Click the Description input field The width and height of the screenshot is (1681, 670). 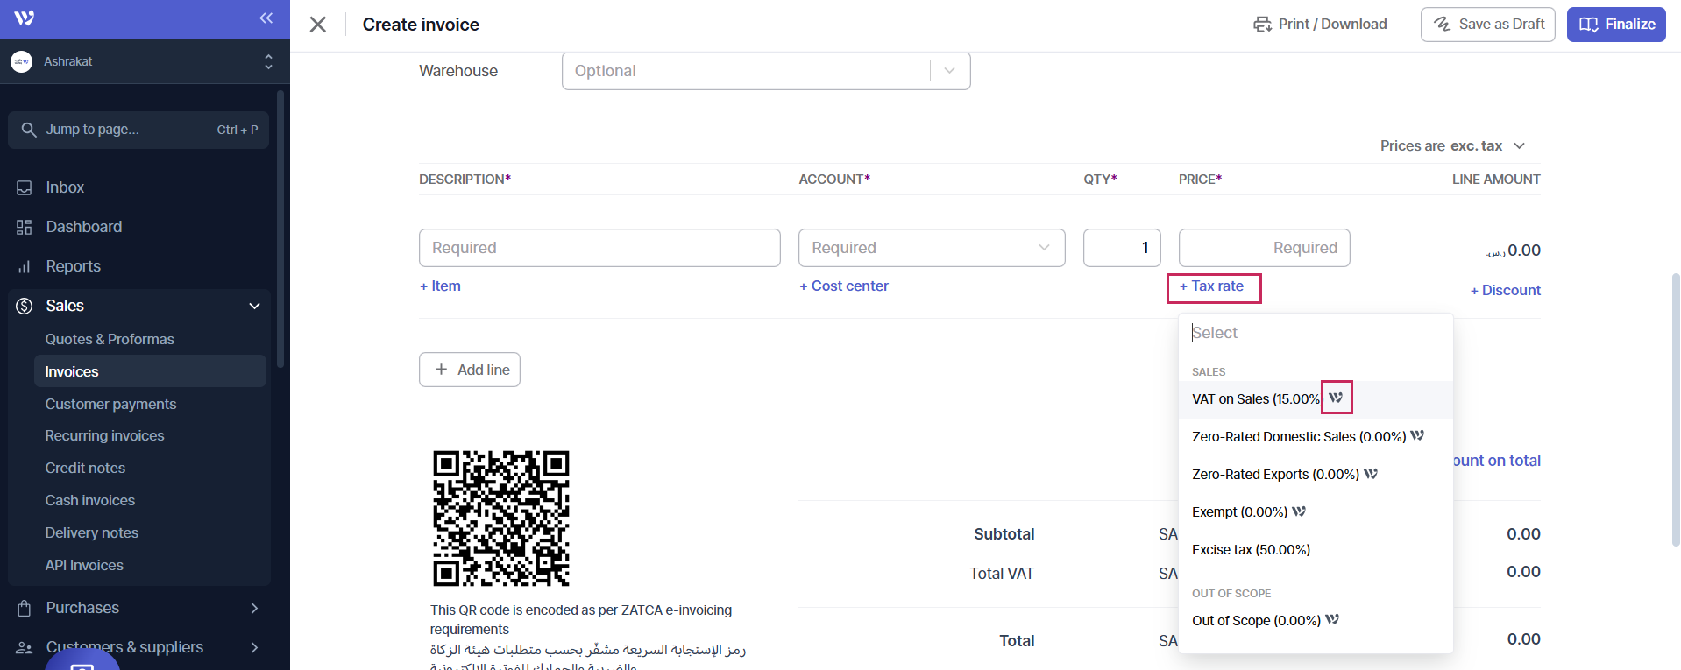pyautogui.click(x=599, y=248)
